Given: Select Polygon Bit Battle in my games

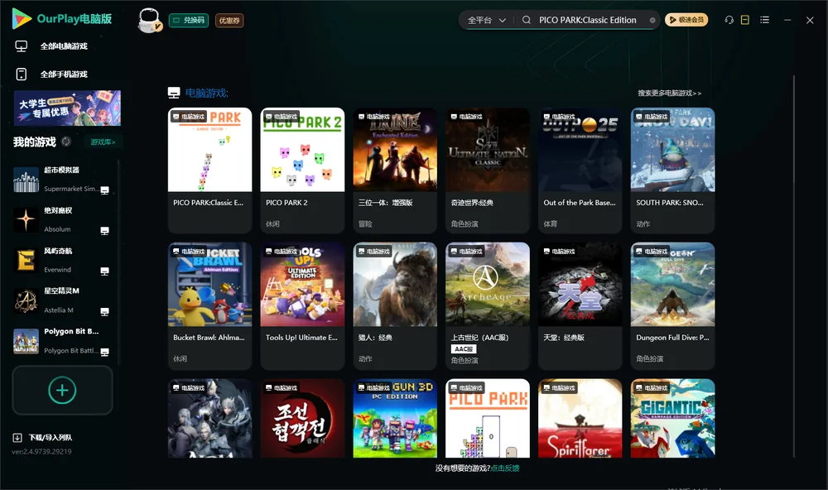Looking at the screenshot, I should click(x=62, y=341).
